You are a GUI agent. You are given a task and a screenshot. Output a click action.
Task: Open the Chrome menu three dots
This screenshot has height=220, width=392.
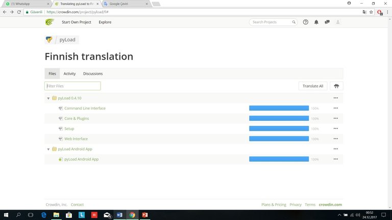coord(387,12)
